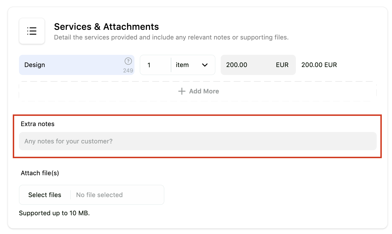Click the 200.00 EUR line total
The width and height of the screenshot is (392, 234).
(319, 65)
